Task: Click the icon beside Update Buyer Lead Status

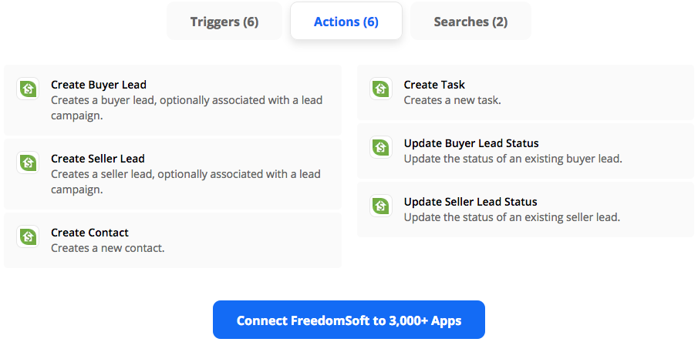Action: click(x=380, y=148)
